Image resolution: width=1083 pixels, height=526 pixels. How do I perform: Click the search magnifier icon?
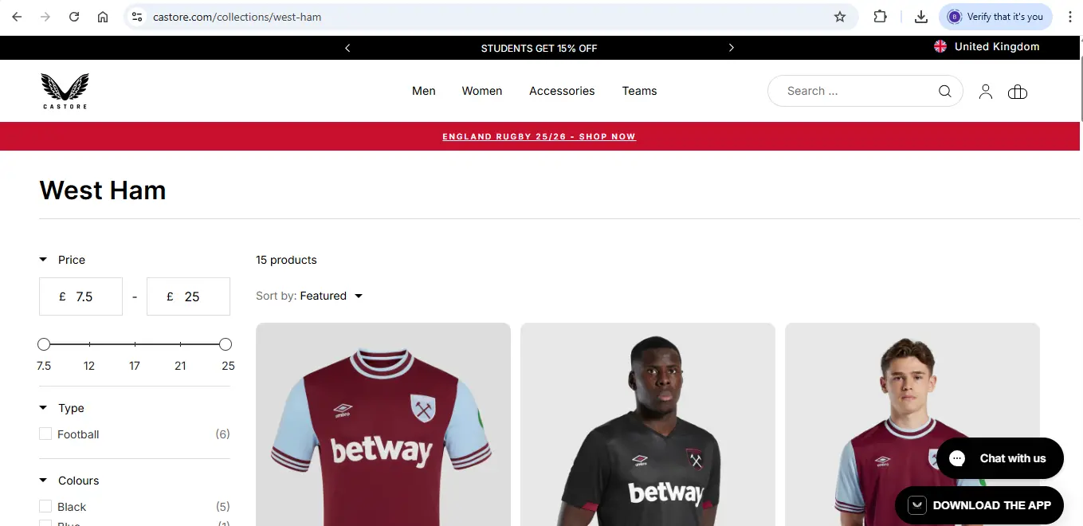pyautogui.click(x=945, y=91)
